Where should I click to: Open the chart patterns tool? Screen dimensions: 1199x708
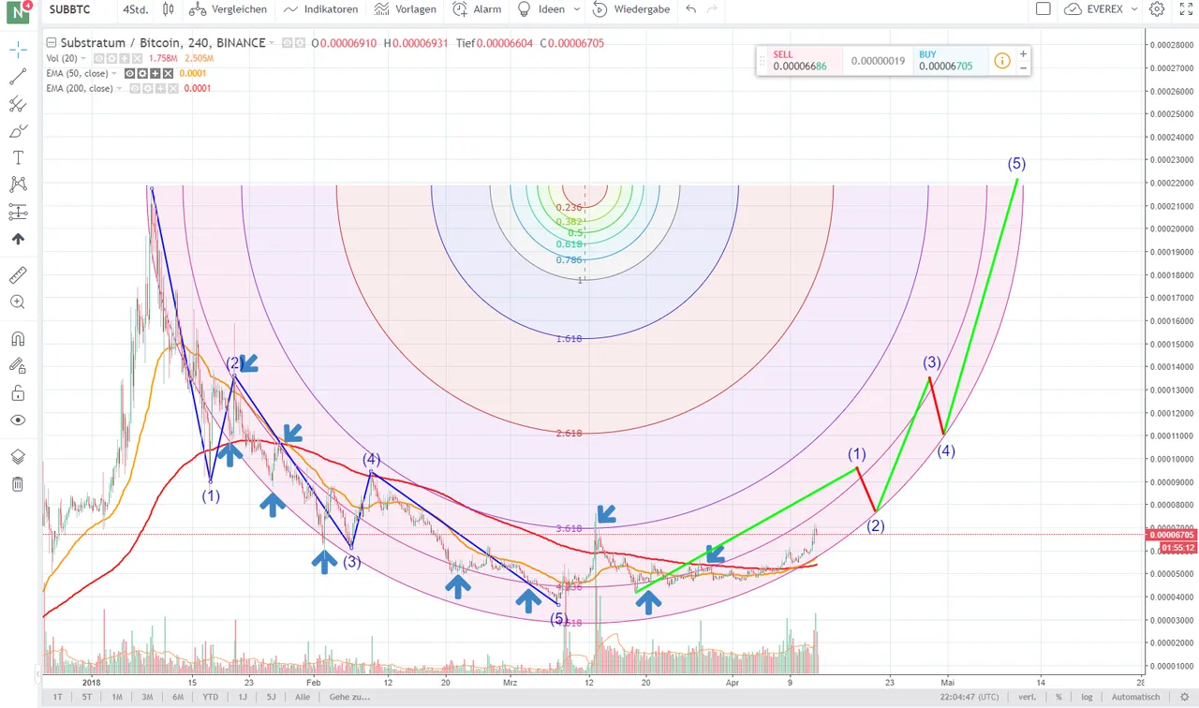coord(18,184)
